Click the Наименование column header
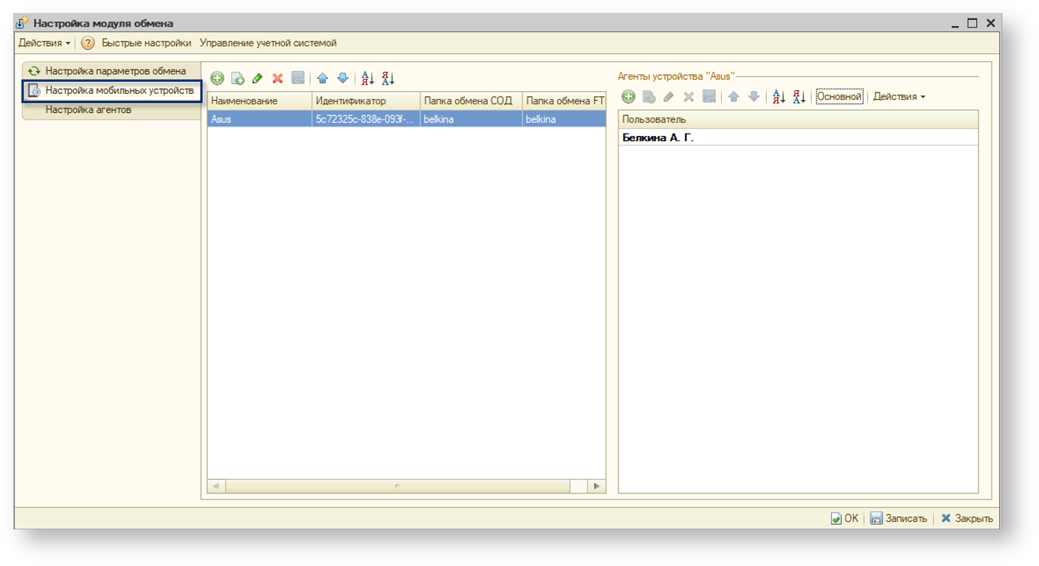 260,101
